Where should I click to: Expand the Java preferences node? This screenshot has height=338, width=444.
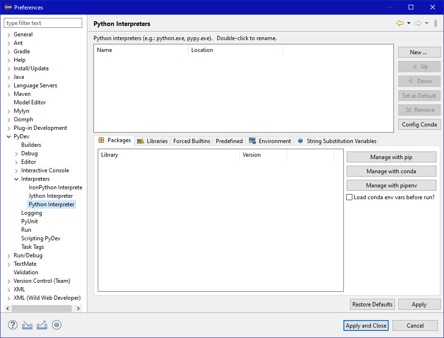coord(9,77)
